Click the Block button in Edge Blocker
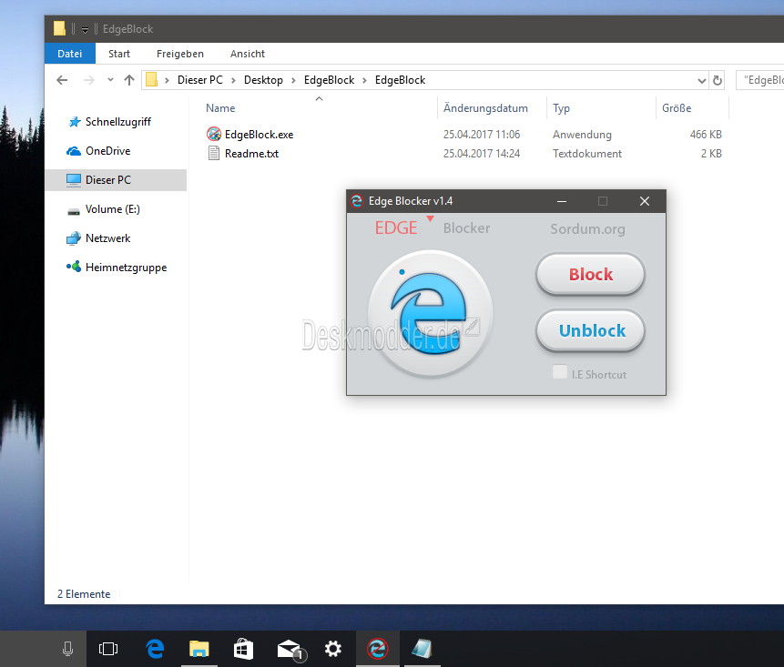 pos(590,274)
